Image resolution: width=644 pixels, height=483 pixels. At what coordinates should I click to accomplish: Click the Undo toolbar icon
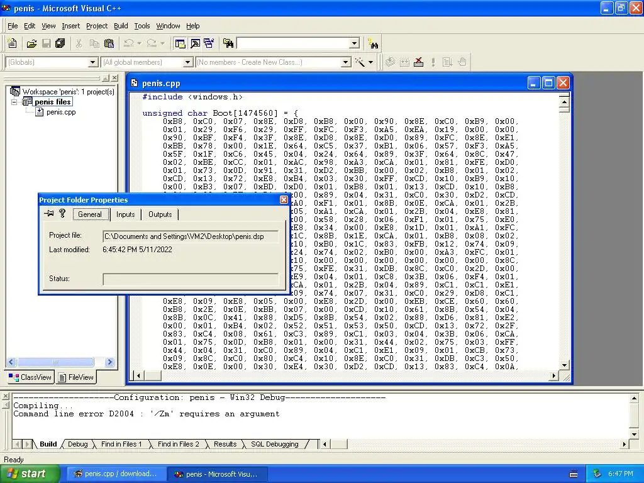point(129,43)
